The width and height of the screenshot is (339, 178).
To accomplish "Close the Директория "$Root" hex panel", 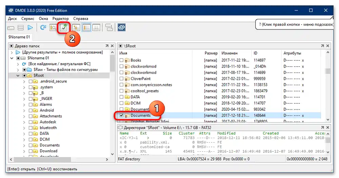I will (327, 128).
